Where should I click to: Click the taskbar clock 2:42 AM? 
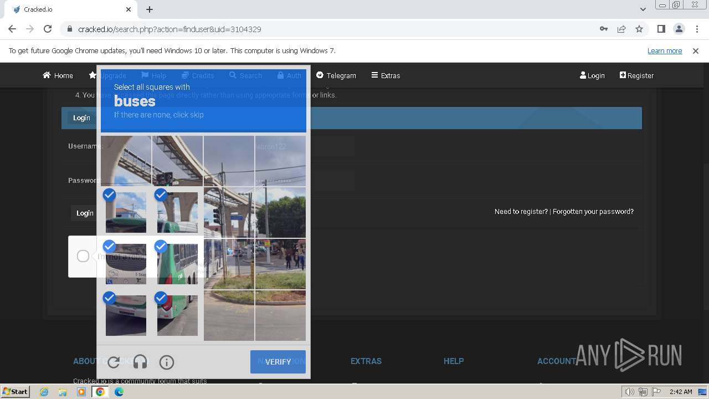(x=681, y=392)
